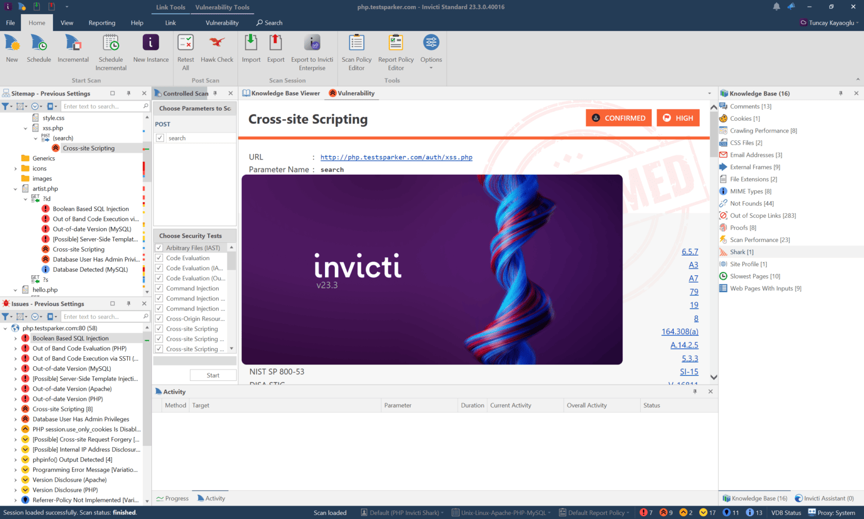Open the Report Policy Editor
864x519 pixels.
coord(395,49)
